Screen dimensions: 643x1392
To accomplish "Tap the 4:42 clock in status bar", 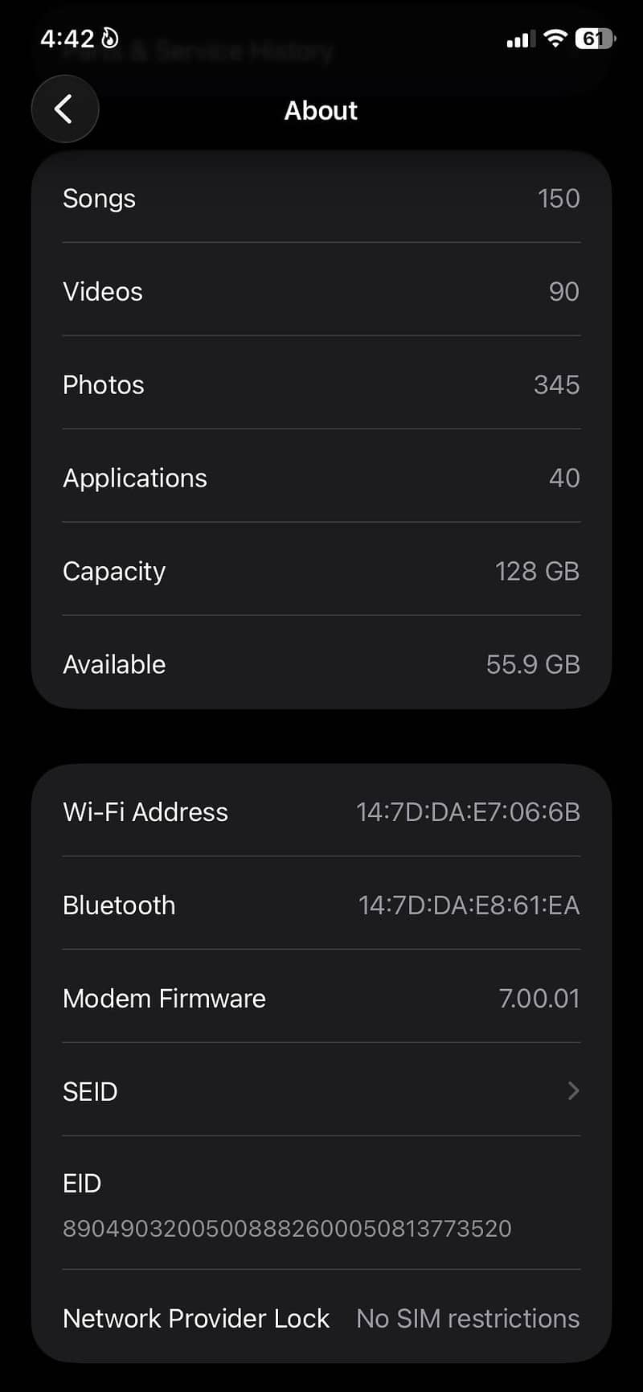I will (x=68, y=39).
